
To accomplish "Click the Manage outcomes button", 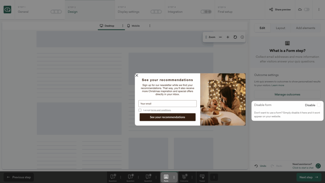I will [287, 94].
